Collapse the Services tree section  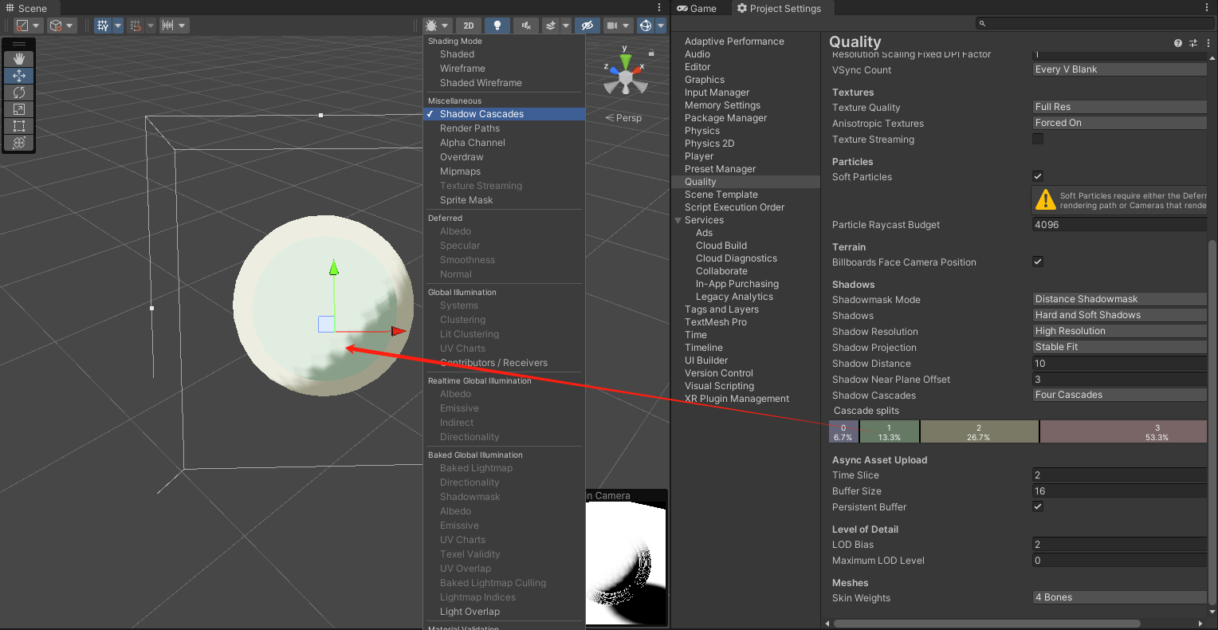click(678, 220)
